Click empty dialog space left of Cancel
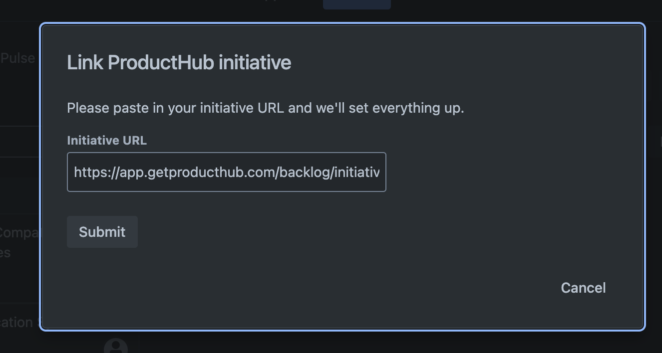The width and height of the screenshot is (662, 353). pyautogui.click(x=349, y=288)
